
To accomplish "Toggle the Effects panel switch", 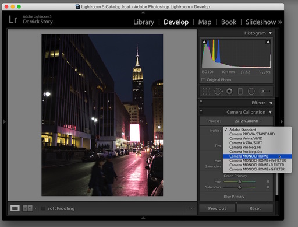I will coord(201,102).
